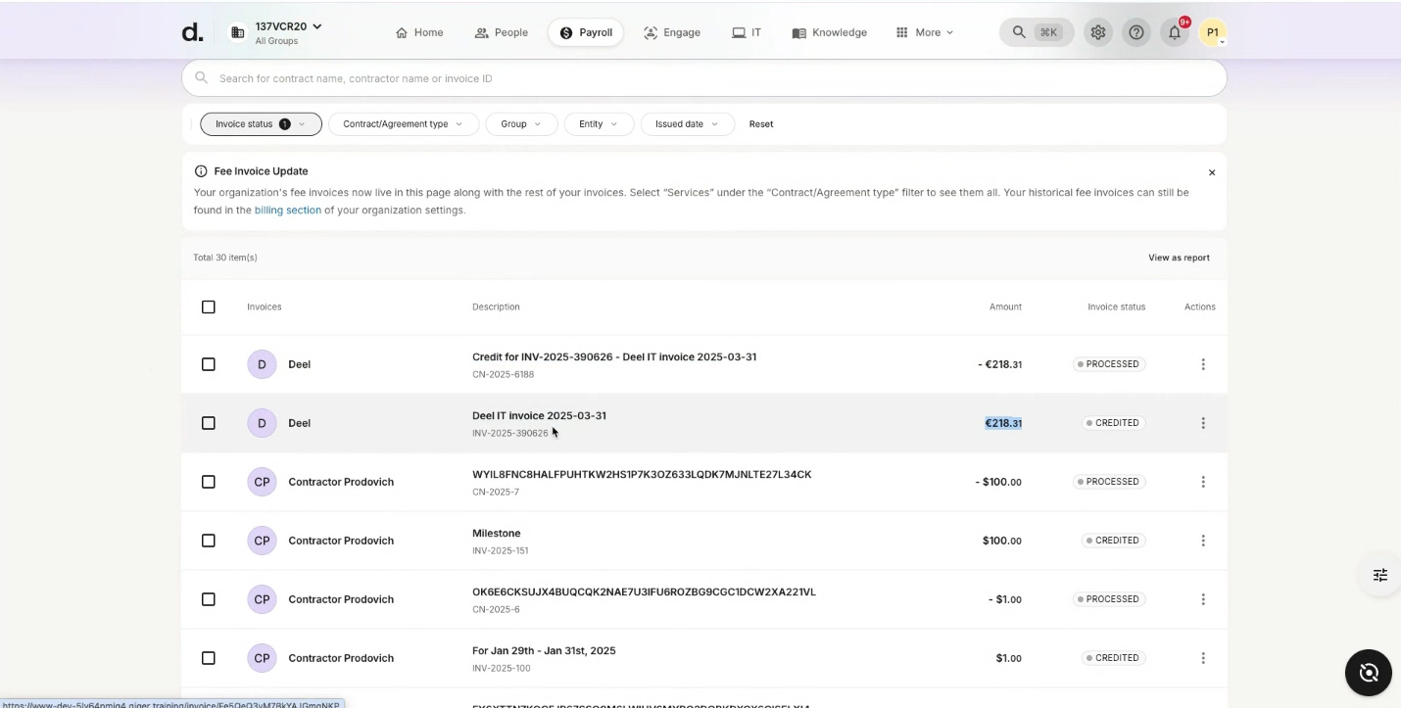
Task: Check the Credit for INV-2025-390626 row checkbox
Action: click(x=208, y=364)
